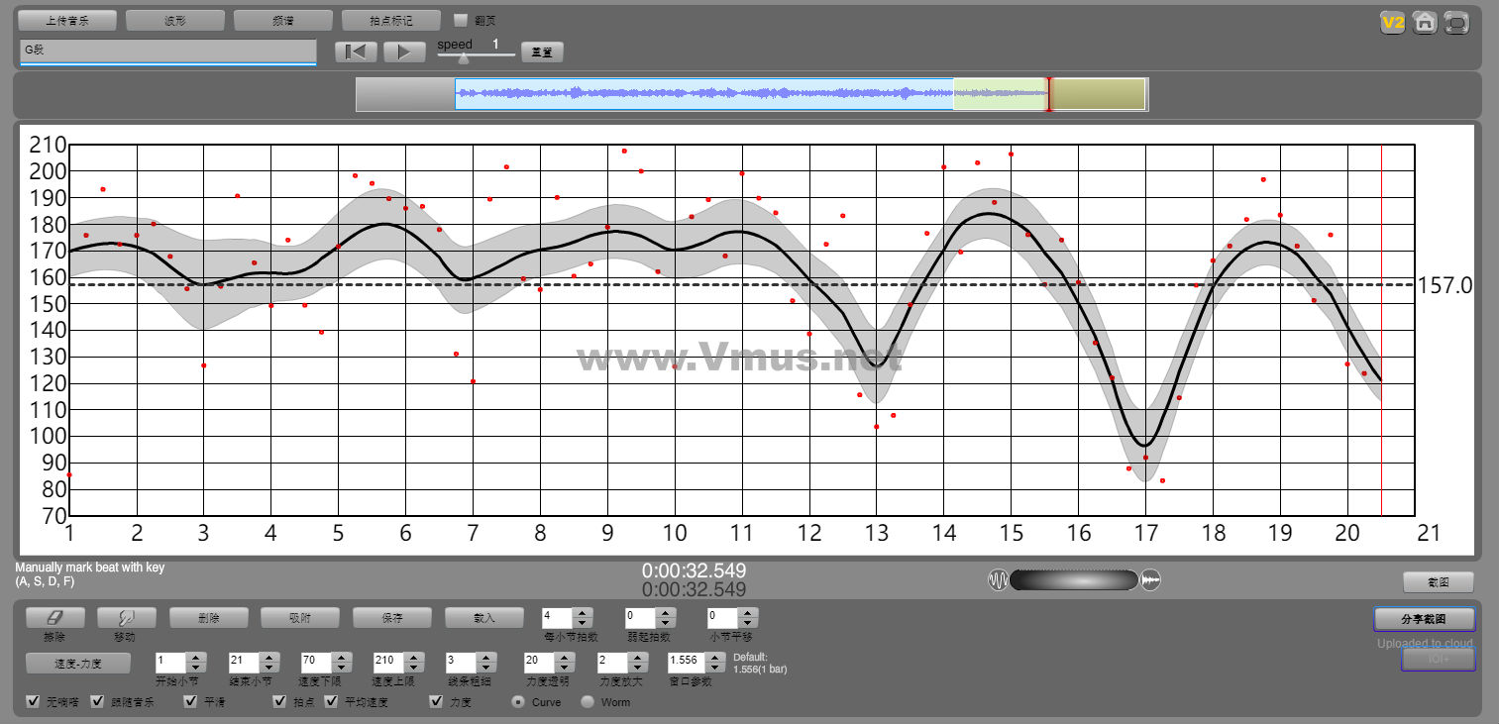
Task: Increase 每小节拍数 beats-per-bar stepper
Action: pyautogui.click(x=584, y=612)
